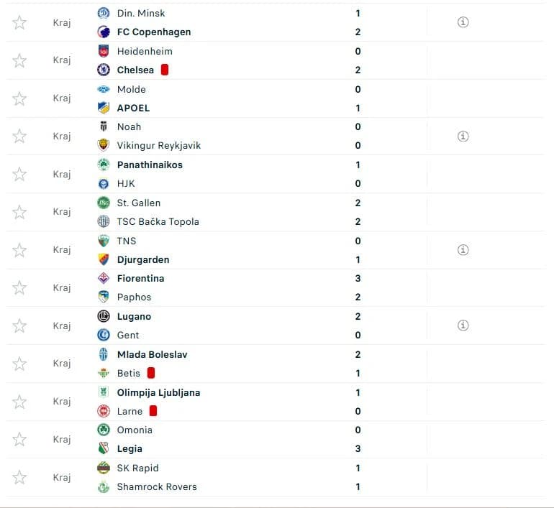The image size is (554, 508).
Task: Open the Mlada Boleslav vs Betis match
Action: [x=276, y=364]
